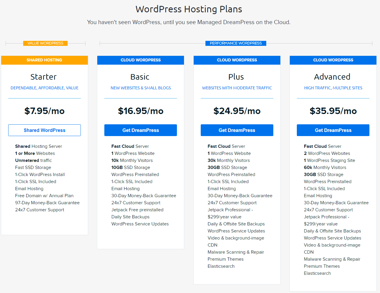Screen dimensions: 380x293
Task: Click 'Dependable, Affordable, Value' tagline
Action: tap(44, 88)
